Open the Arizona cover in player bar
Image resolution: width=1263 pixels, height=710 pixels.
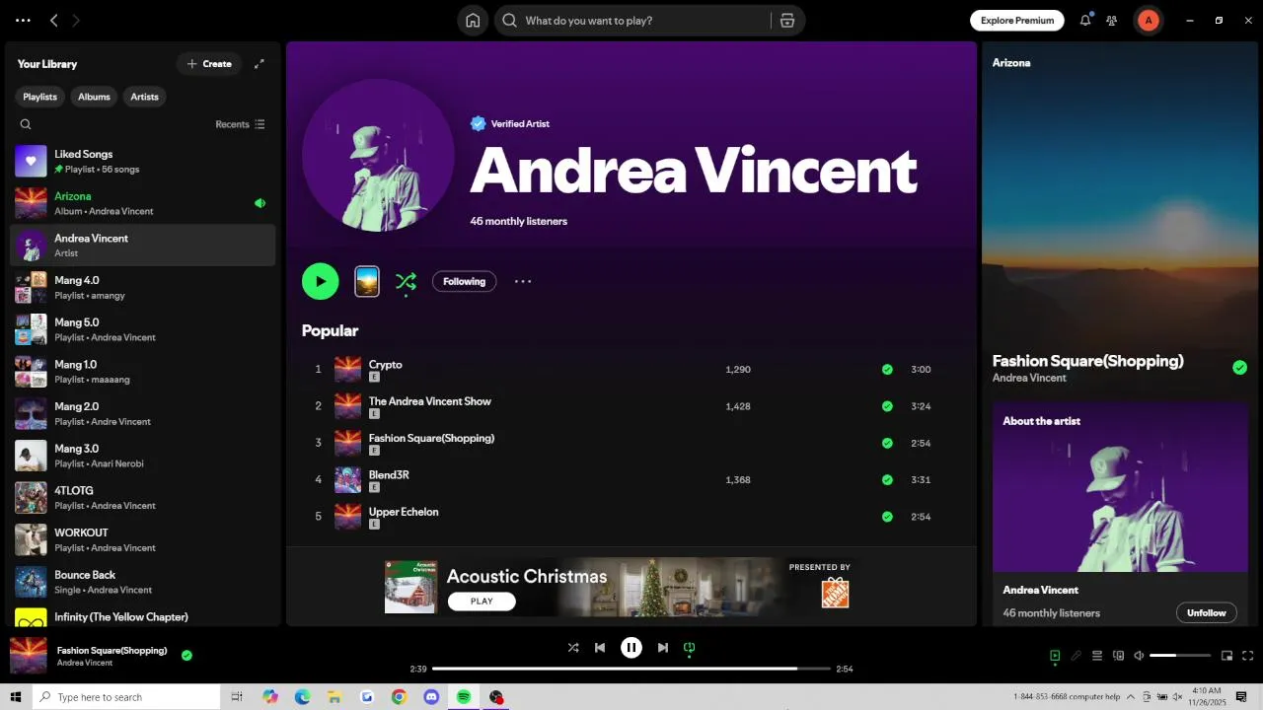29,656
